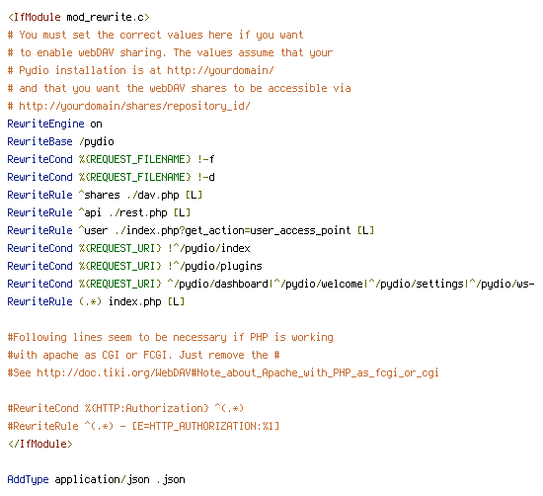Screen dimensions: 543x496
Task: Click the !^/pydio/plugins condition line
Action: pyautogui.click(x=134, y=266)
